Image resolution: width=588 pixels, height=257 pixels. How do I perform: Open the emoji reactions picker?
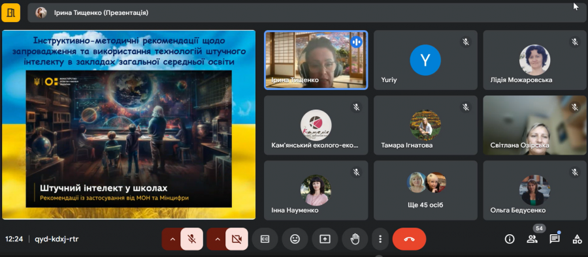click(x=295, y=239)
